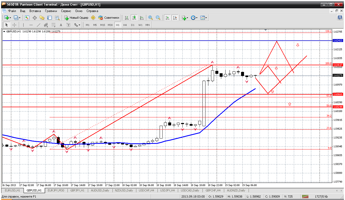This screenshot has width=345, height=200.
Task: Expand the GBPUSD,H1 chart title triangle
Action: 4,31
